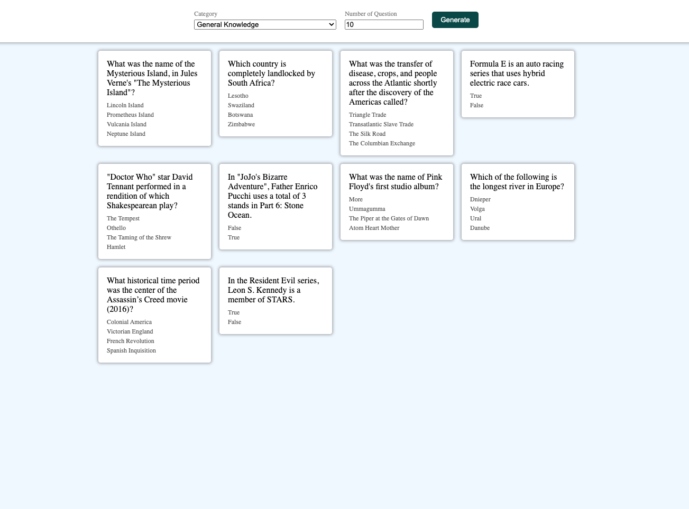Choose "Botswana" in the landlocked country question
The width and height of the screenshot is (689, 509).
[240, 115]
